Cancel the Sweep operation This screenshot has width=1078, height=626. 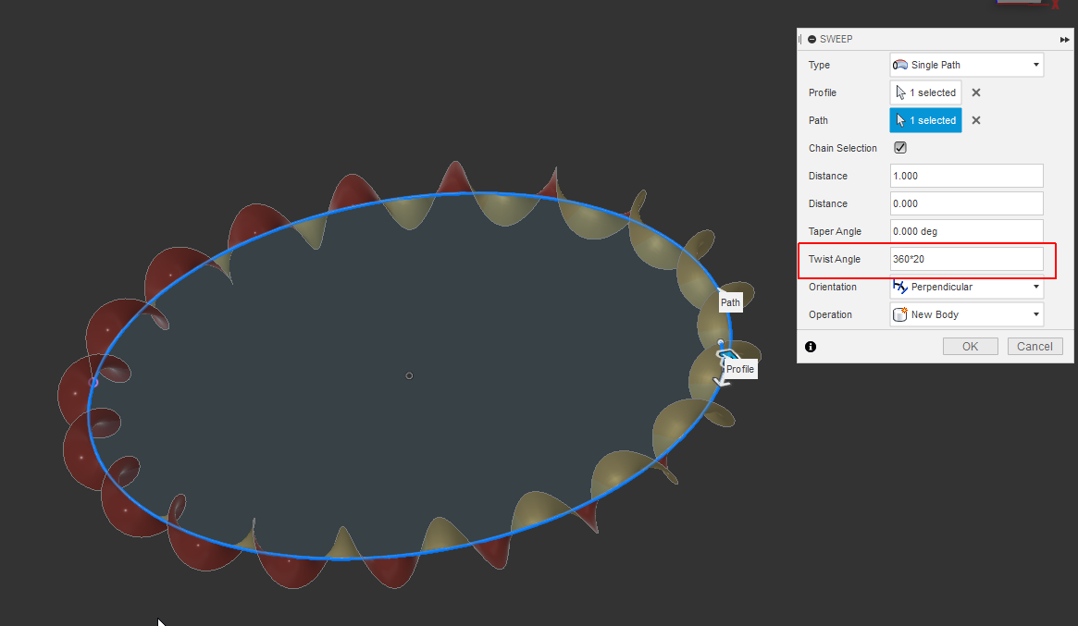click(1035, 346)
